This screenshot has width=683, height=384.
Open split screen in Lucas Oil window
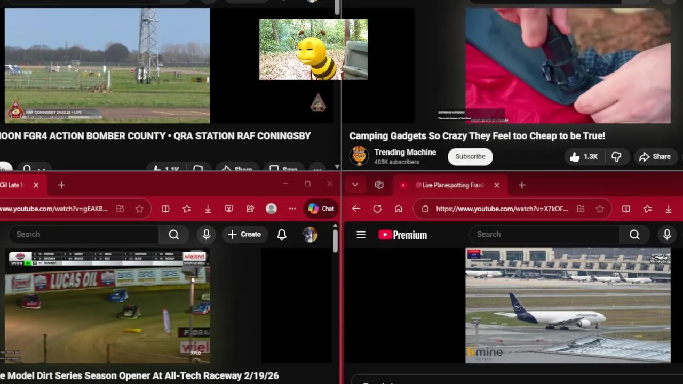click(x=165, y=209)
